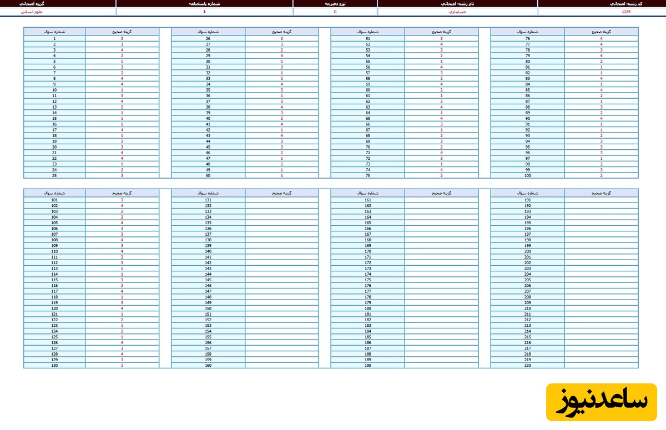Select question number 220 cell
This screenshot has width=666, height=430.
point(527,365)
